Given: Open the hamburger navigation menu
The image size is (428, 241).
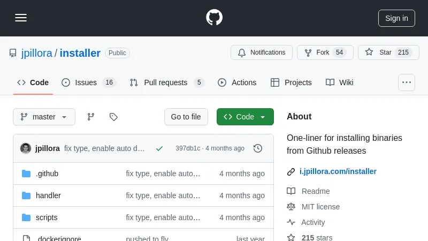Looking at the screenshot, I should click(21, 18).
